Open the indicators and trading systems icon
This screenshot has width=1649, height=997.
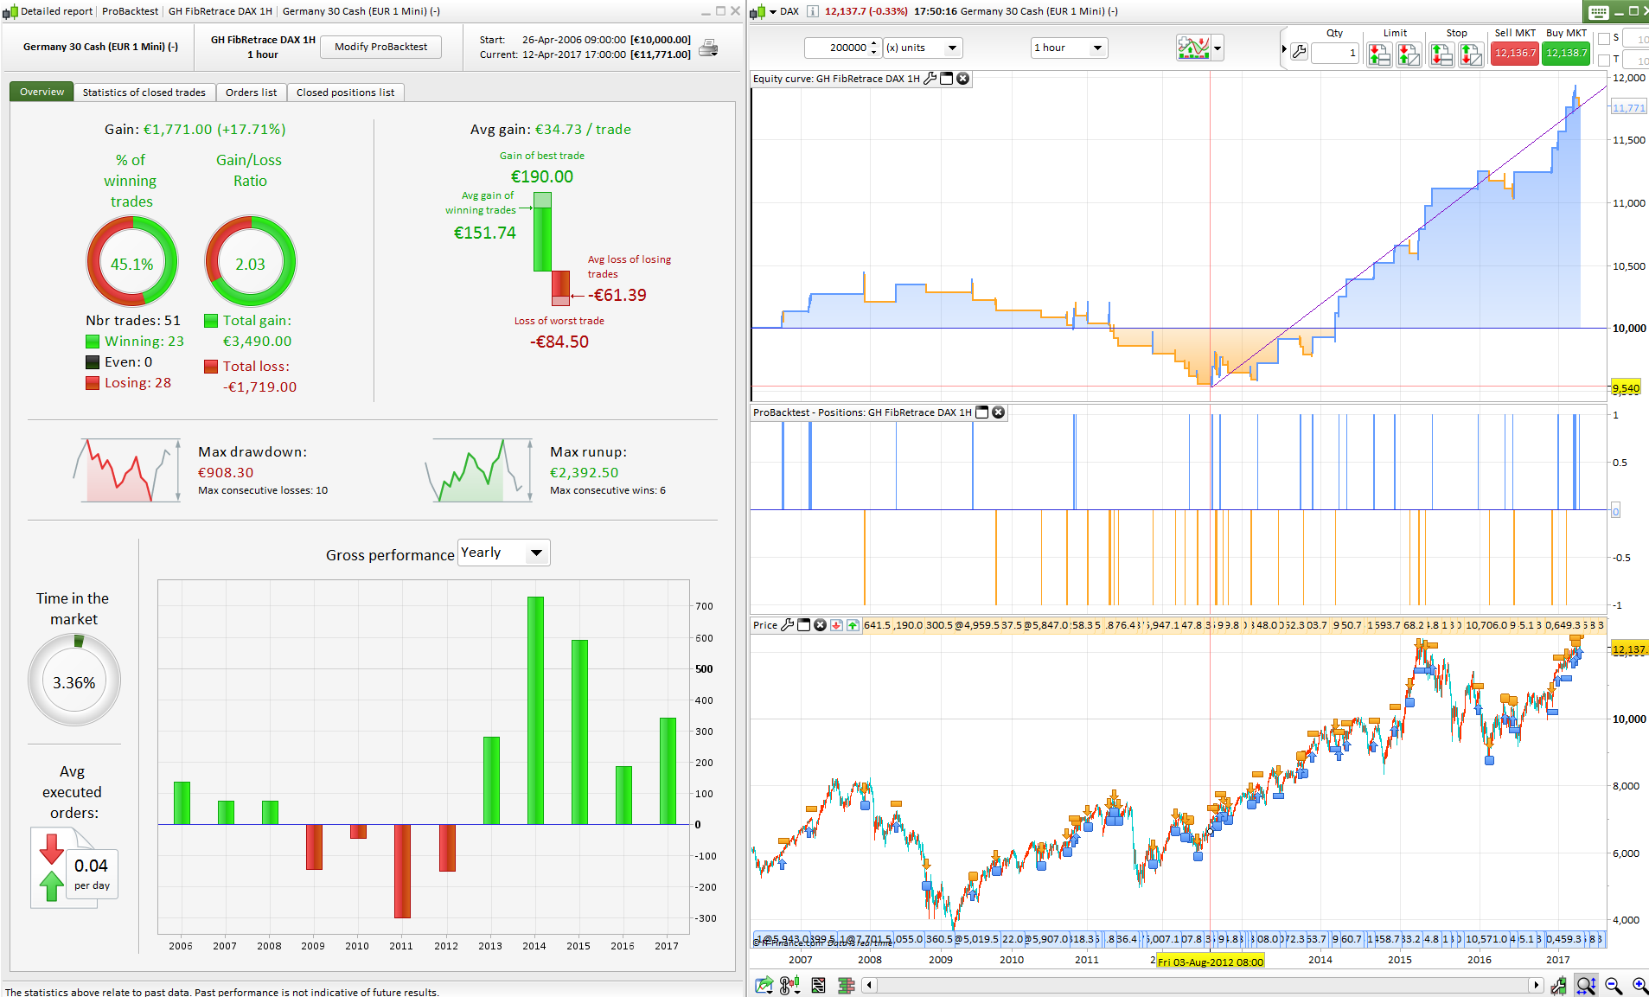pos(1192,48)
